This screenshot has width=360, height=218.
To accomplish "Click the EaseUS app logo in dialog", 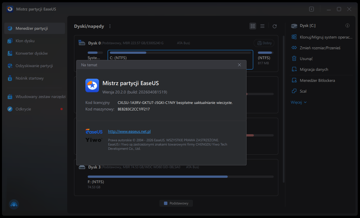I will (x=92, y=86).
